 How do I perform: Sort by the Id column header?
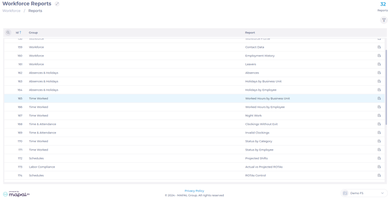tap(18, 32)
